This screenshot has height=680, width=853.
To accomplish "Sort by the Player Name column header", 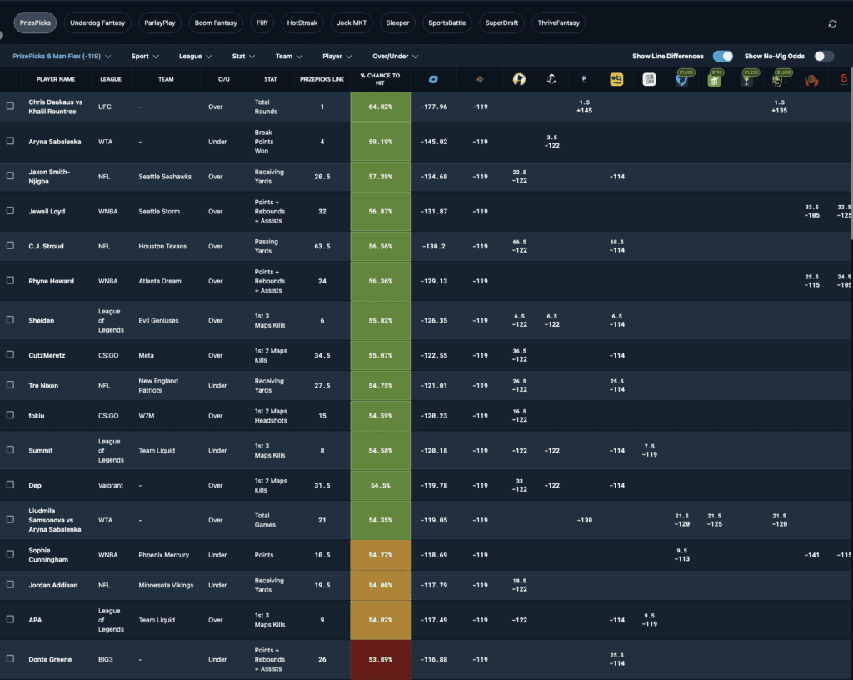I will tap(56, 79).
